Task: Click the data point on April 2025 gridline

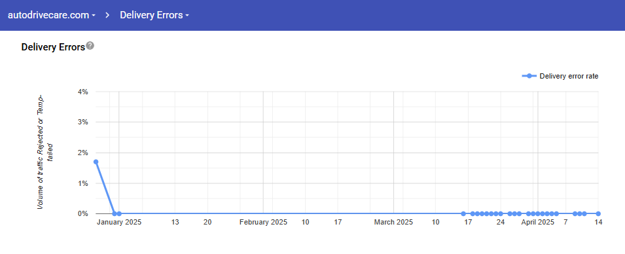Action: [x=538, y=213]
